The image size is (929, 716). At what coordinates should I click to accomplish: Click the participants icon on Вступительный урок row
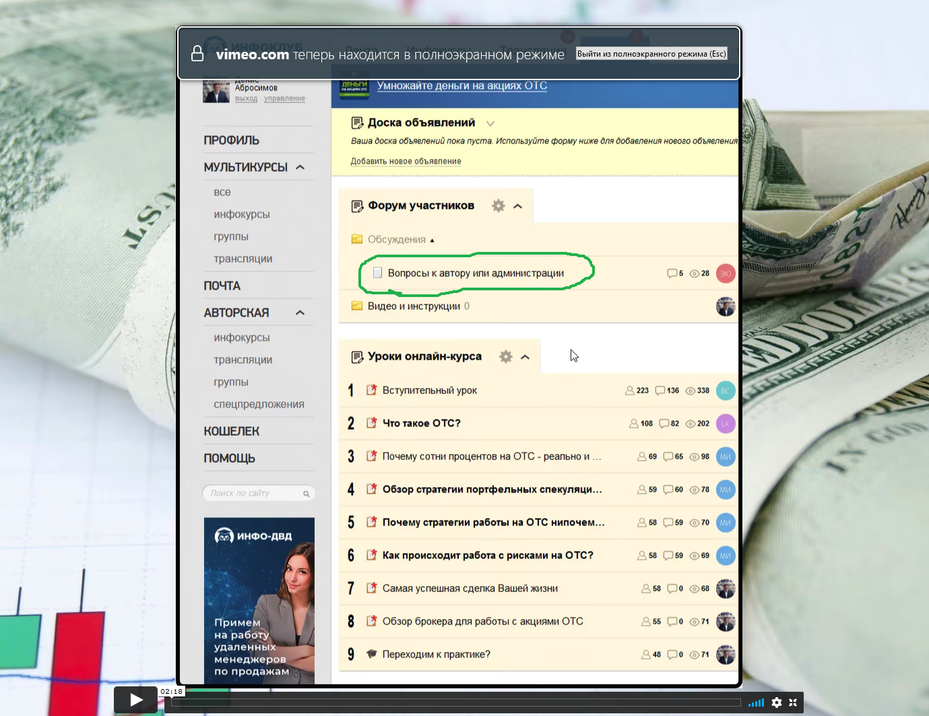pos(630,391)
